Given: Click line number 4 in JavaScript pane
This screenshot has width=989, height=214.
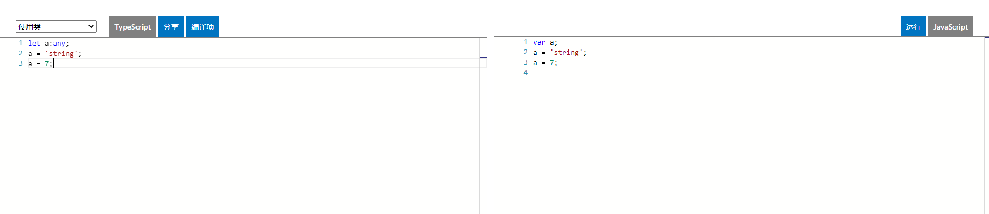Looking at the screenshot, I should (526, 73).
